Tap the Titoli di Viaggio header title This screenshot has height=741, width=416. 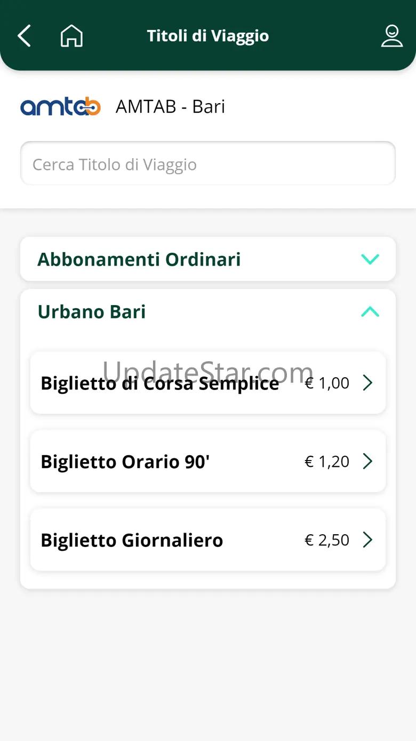208,36
